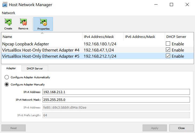
Task: Click the Close button
Action: pos(181,128)
